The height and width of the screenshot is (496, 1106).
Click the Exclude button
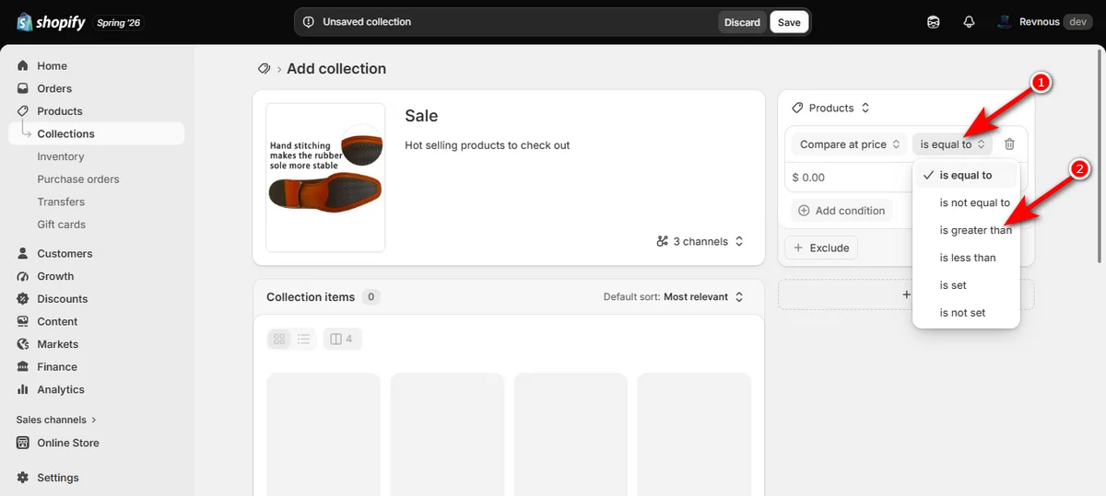(x=821, y=248)
